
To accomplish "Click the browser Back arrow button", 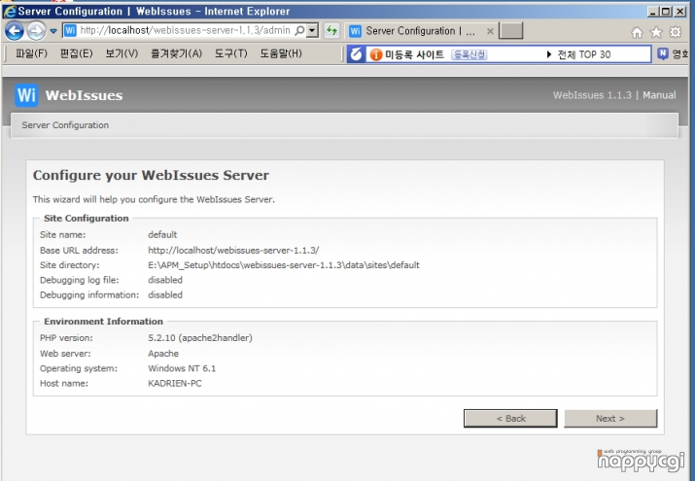I will point(15,31).
